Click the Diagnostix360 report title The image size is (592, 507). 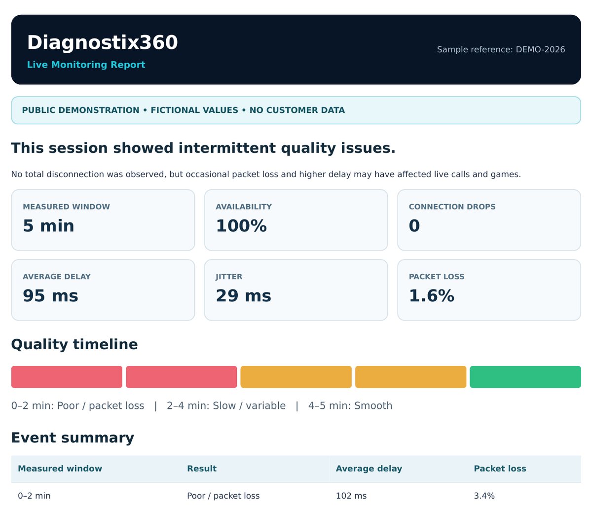tap(102, 42)
